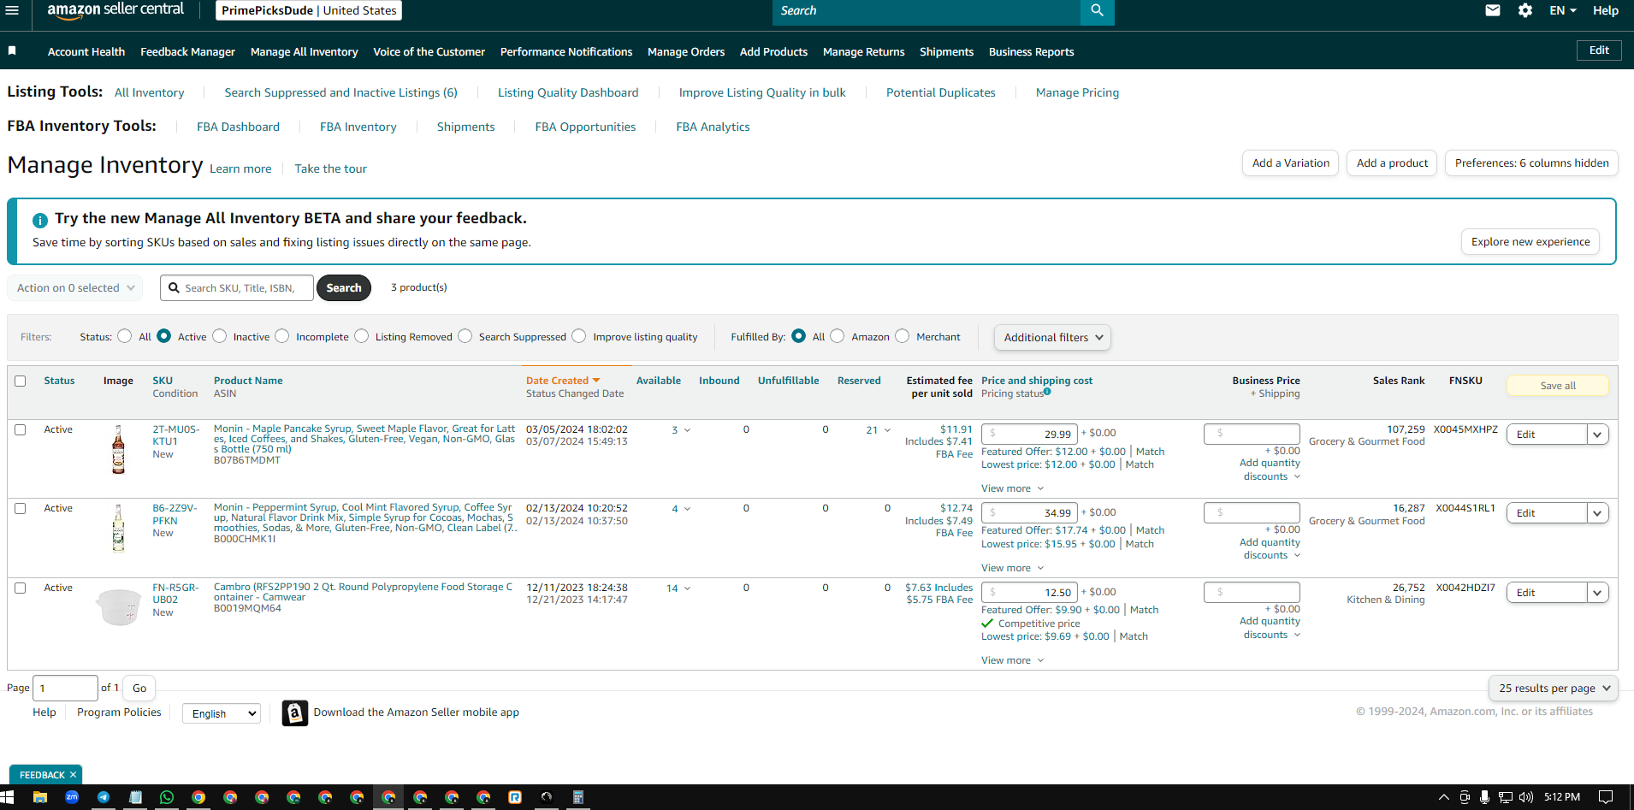The image size is (1634, 810).
Task: Open the volume speaker icon in tray
Action: click(x=1526, y=797)
